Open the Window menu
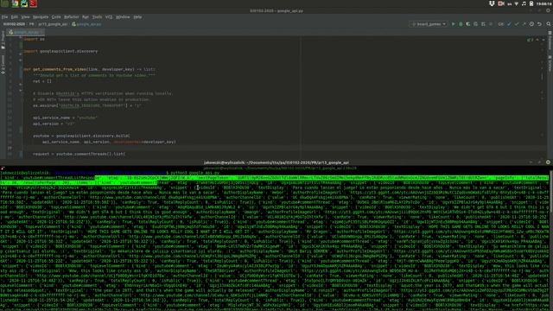The width and height of the screenshot is (553, 311). point(123,17)
